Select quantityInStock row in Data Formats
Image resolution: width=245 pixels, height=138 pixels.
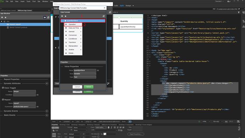tap(83, 21)
